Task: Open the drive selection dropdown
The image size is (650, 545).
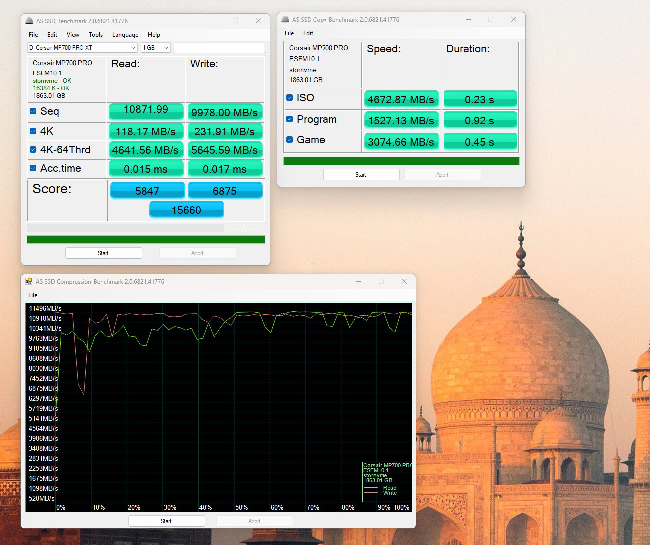Action: point(82,48)
